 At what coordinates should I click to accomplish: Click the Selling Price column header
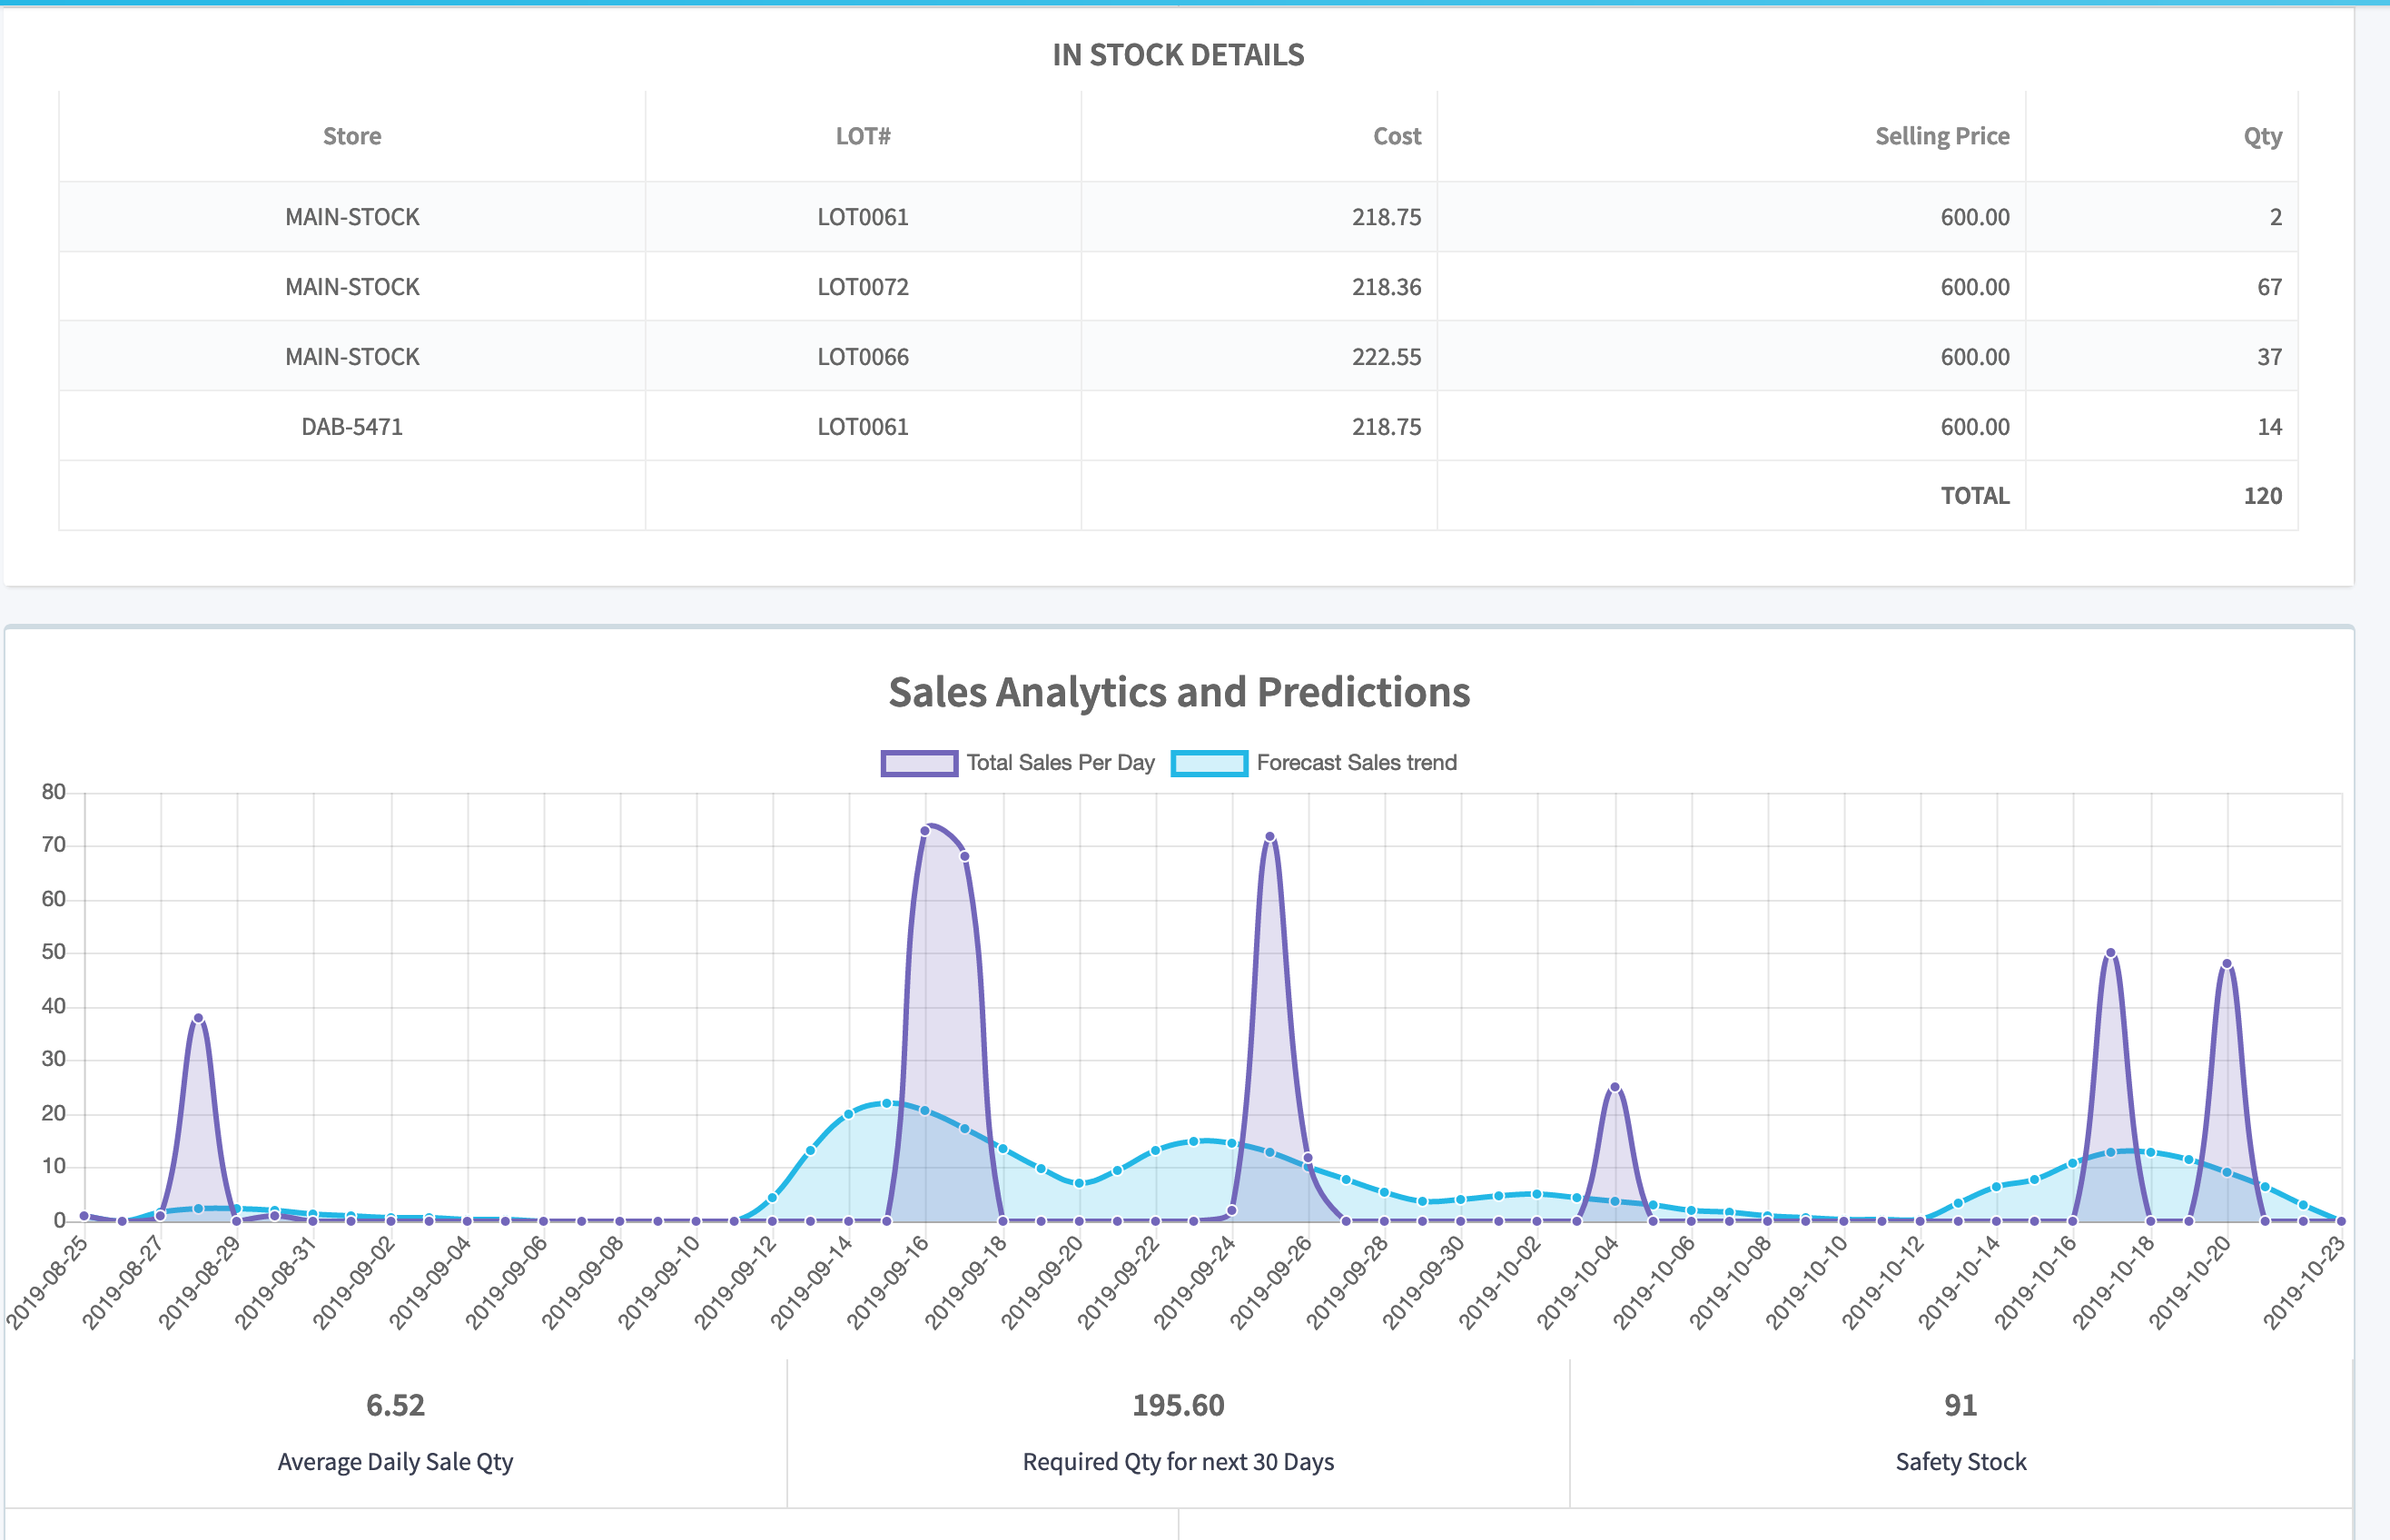[1941, 136]
